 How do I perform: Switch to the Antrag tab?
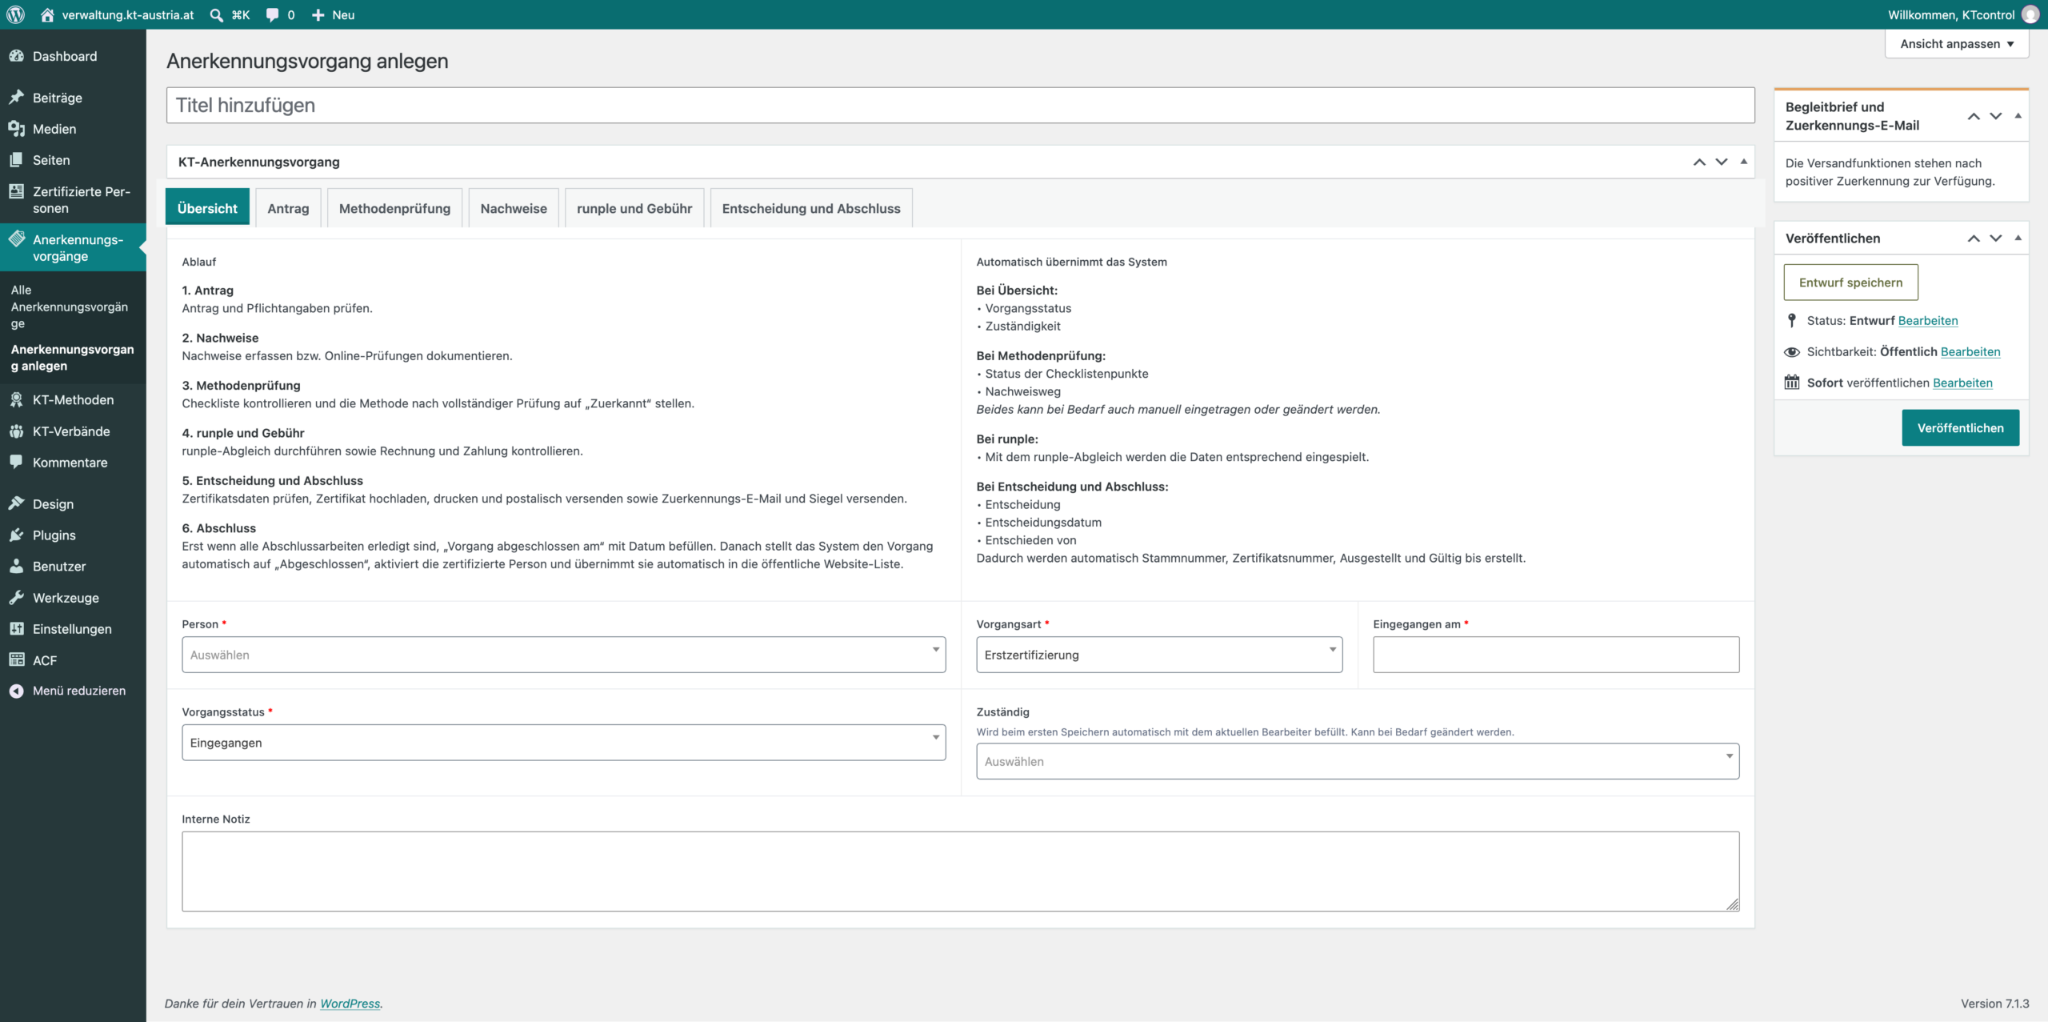click(x=288, y=208)
